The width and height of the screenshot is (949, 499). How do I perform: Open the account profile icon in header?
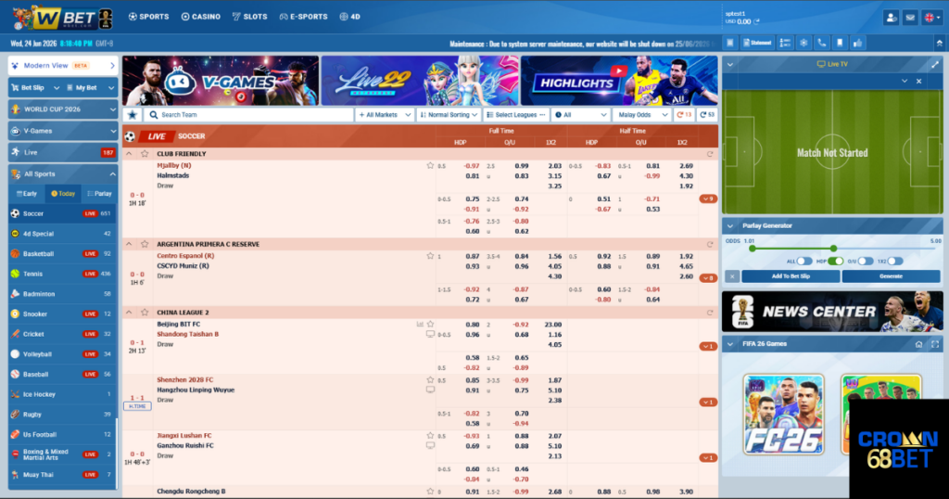coord(891,18)
